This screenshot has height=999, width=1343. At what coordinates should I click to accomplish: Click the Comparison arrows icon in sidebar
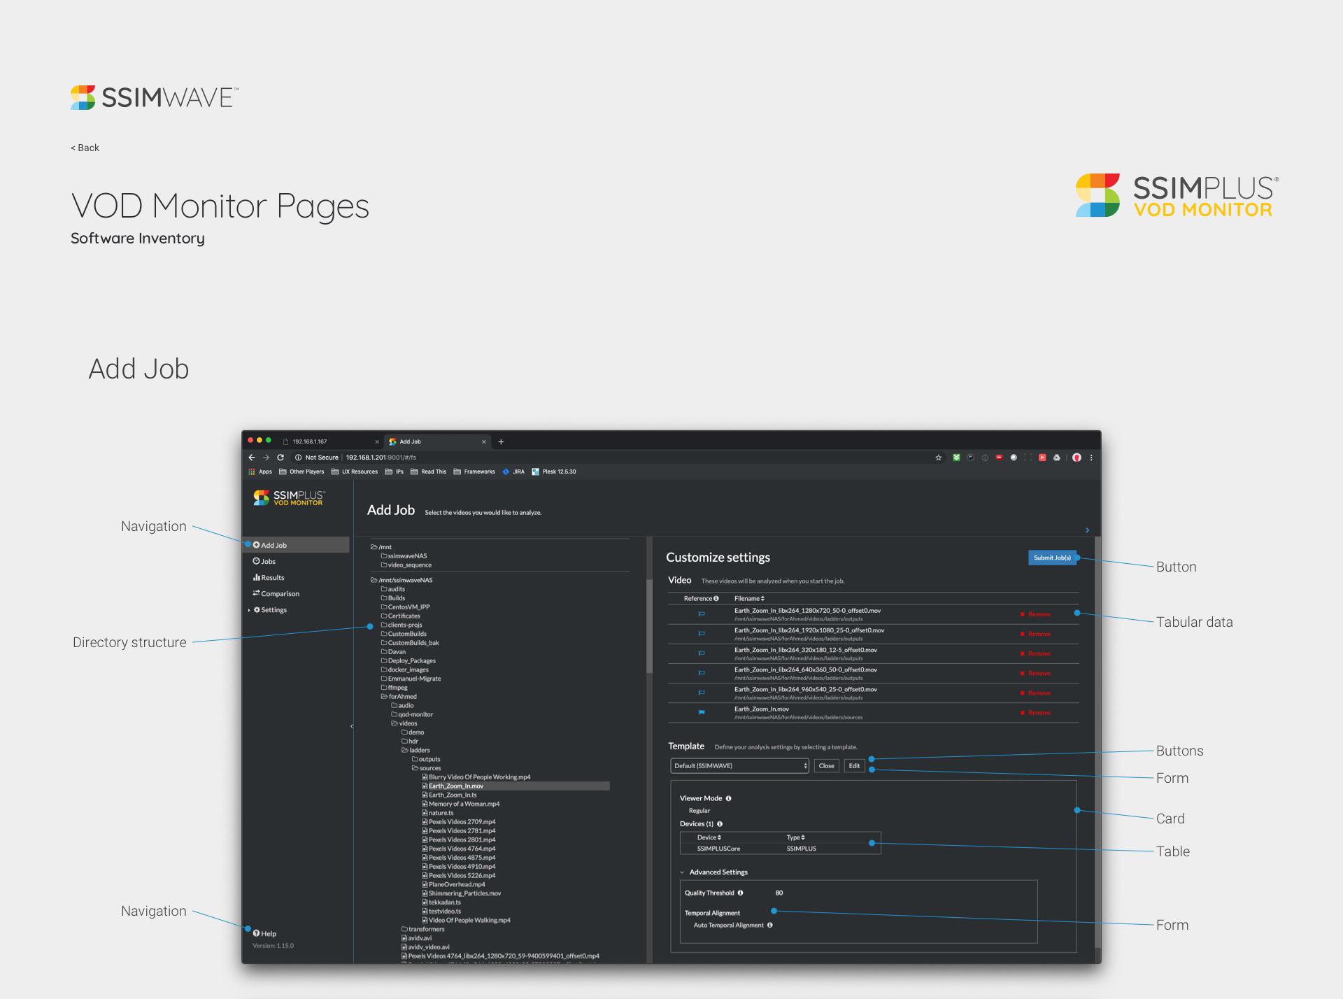coord(257,593)
